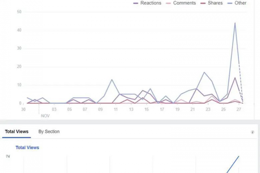Toggle the Comments series in the legend
The height and width of the screenshot is (173, 260).
(x=184, y=3)
